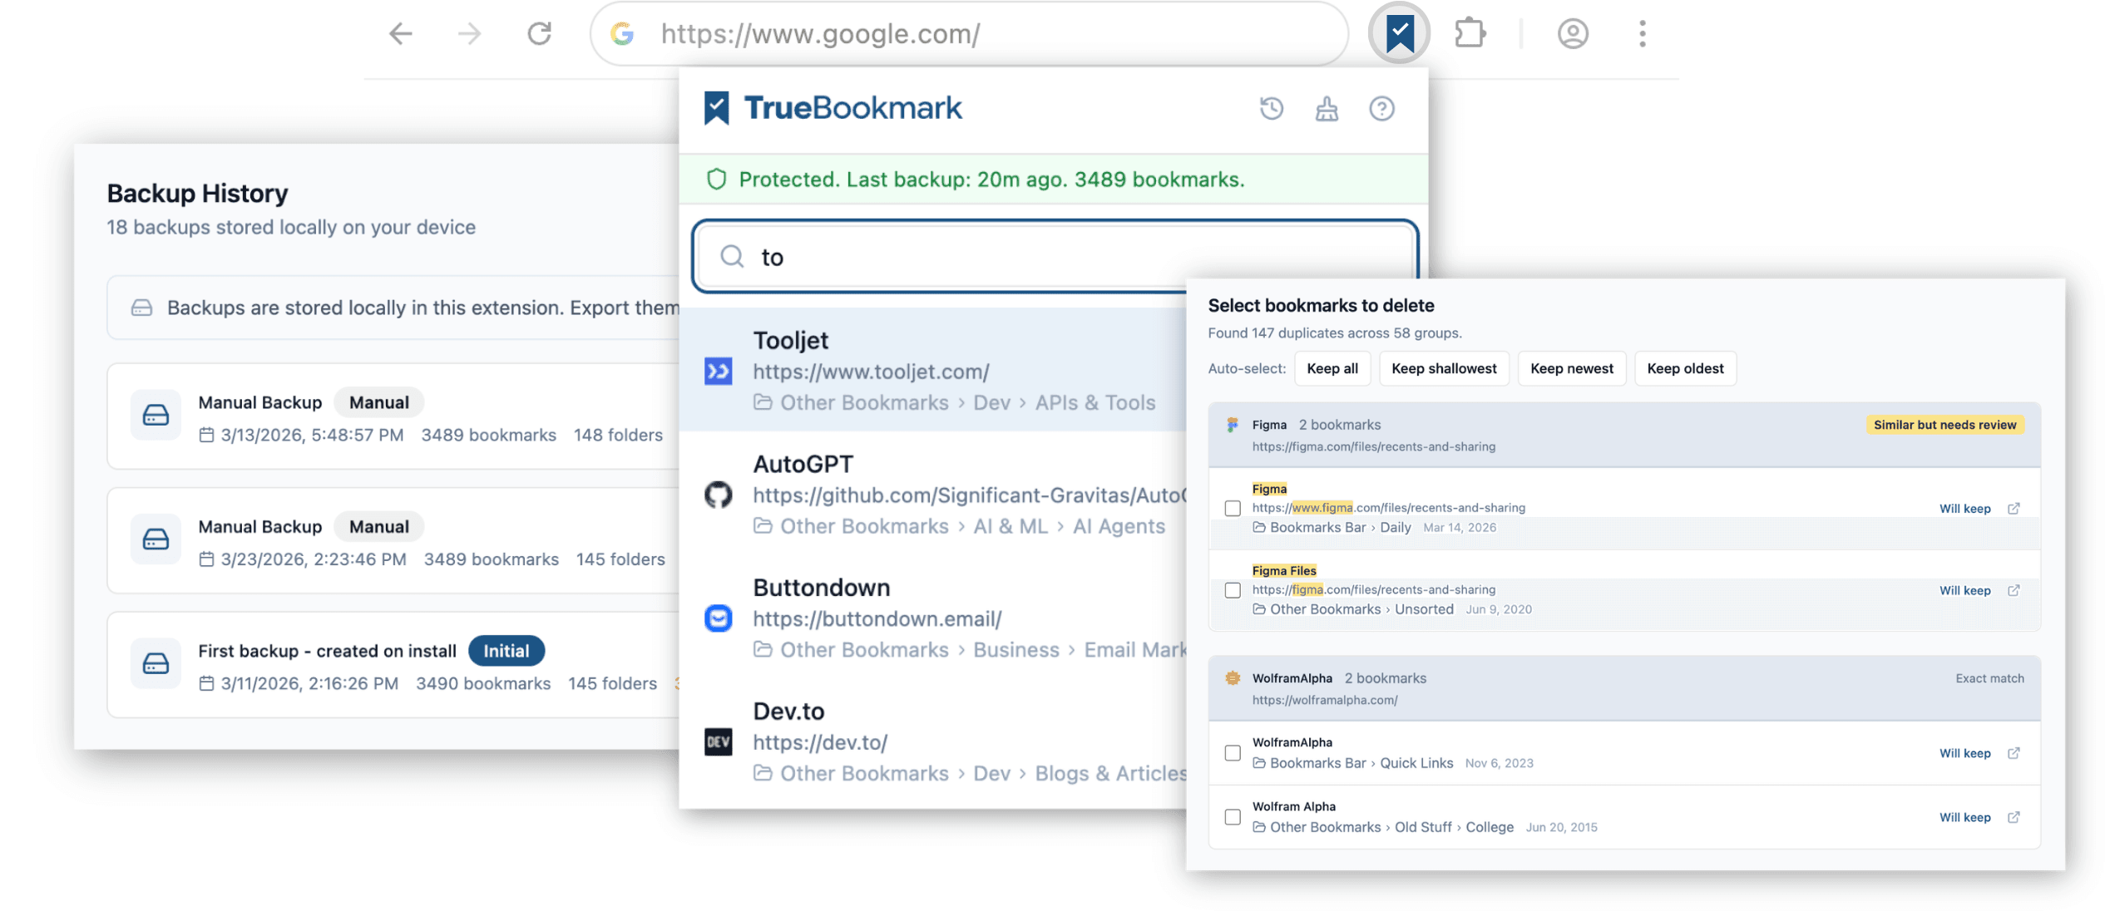The image size is (2105, 911).
Task: Click the Manual tag on 3/23/2026 backup
Action: point(378,526)
